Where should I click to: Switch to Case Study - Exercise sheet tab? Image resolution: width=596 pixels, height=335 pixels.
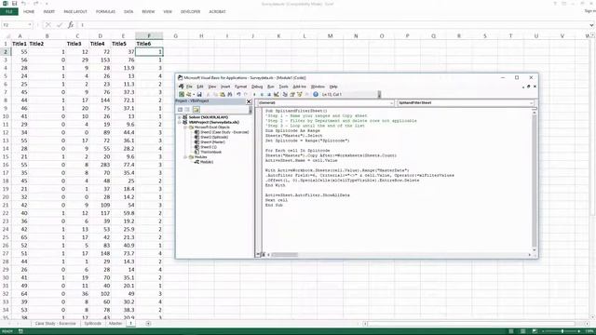[x=56, y=324]
